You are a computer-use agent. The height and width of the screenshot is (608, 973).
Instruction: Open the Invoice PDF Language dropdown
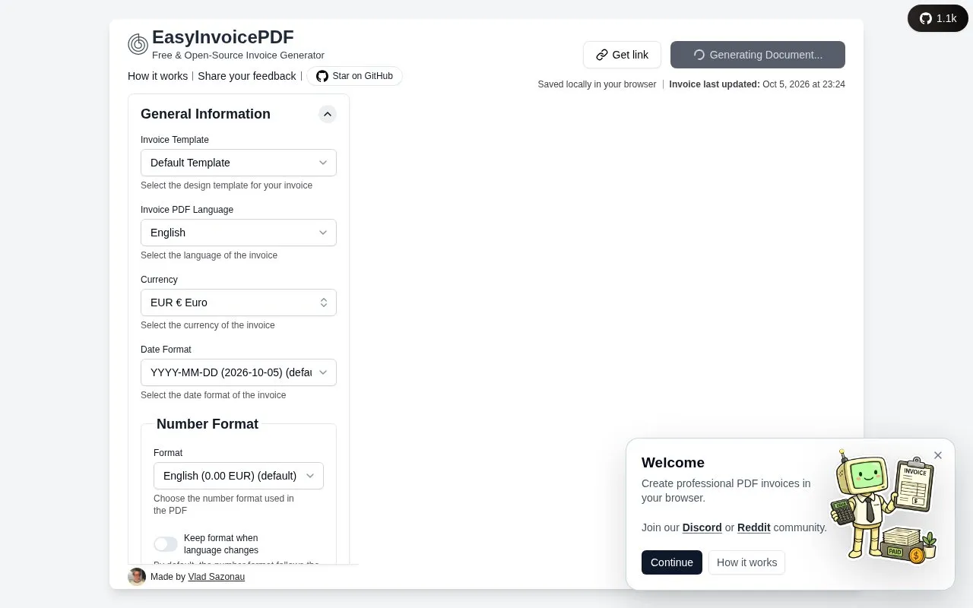click(x=239, y=233)
